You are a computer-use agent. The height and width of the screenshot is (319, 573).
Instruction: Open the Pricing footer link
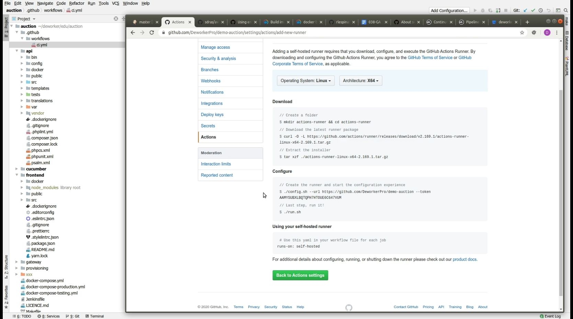pyautogui.click(x=428, y=307)
